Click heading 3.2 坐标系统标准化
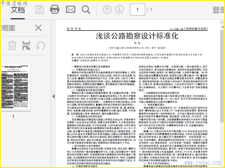The width and height of the screenshot is (225, 168). pyautogui.click(x=154, y=128)
